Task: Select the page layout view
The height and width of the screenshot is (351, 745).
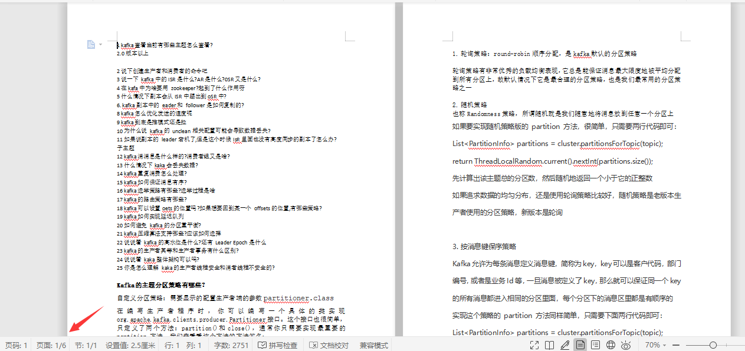Action: pyautogui.click(x=580, y=345)
